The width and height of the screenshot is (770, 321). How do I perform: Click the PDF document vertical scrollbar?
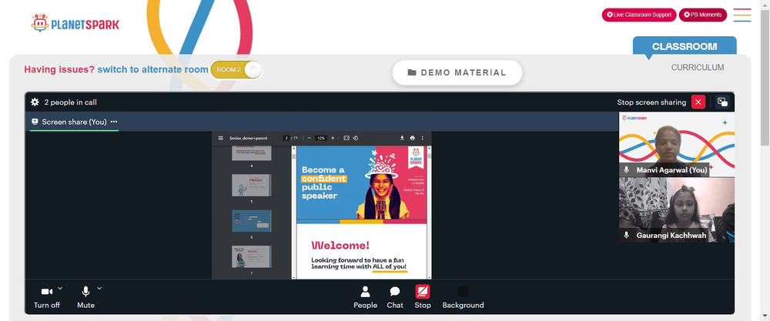pyautogui.click(x=429, y=212)
